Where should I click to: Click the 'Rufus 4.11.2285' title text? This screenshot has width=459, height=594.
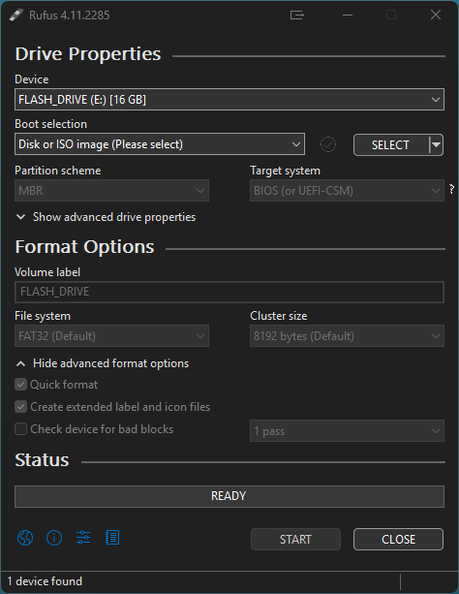(x=70, y=16)
